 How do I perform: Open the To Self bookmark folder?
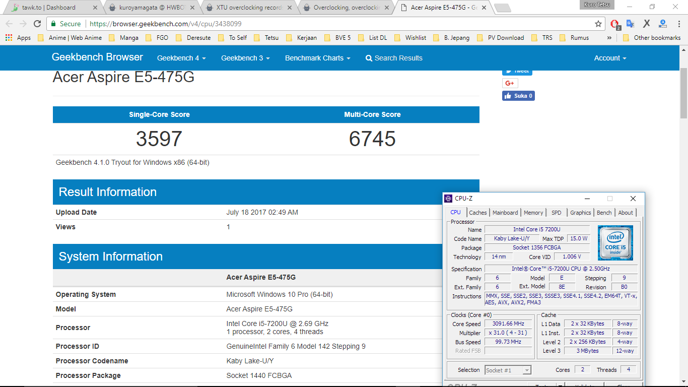[x=233, y=38]
